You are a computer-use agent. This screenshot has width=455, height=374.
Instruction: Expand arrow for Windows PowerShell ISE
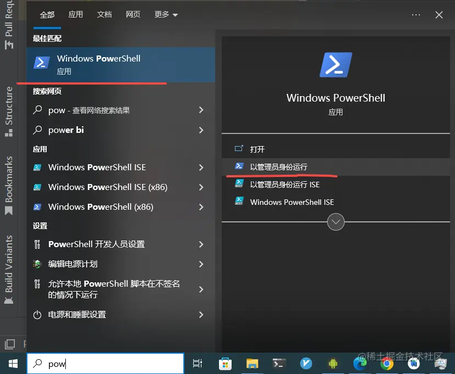[x=201, y=168]
